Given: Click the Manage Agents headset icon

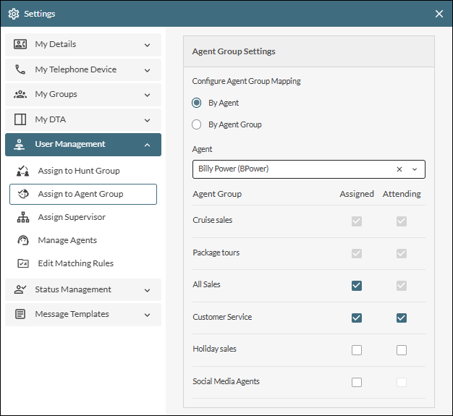Looking at the screenshot, I should tap(23, 241).
